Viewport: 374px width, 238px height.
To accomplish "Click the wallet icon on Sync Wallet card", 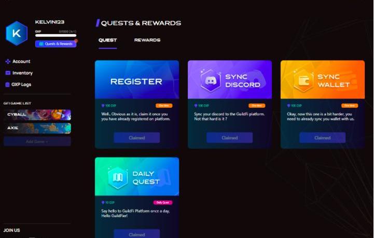I will (x=303, y=81).
